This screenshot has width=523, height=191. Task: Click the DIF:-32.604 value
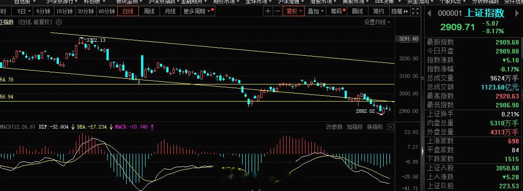pyautogui.click(x=54, y=127)
